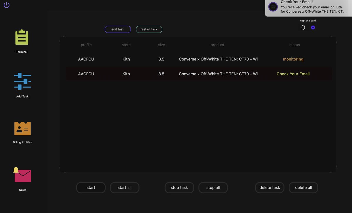This screenshot has width=352, height=213.
Task: Click the edit task button
Action: [x=118, y=29]
